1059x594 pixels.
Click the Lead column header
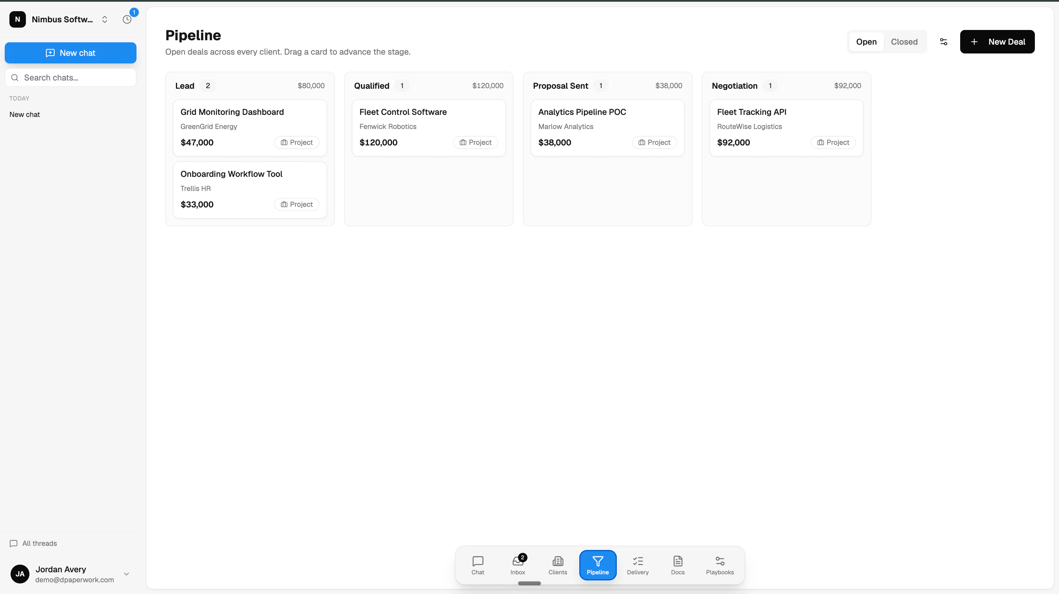pyautogui.click(x=184, y=86)
